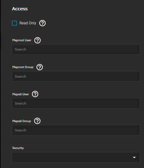This screenshot has height=168, width=144.
Task: Expand Security options via the arrow
Action: 134,157
